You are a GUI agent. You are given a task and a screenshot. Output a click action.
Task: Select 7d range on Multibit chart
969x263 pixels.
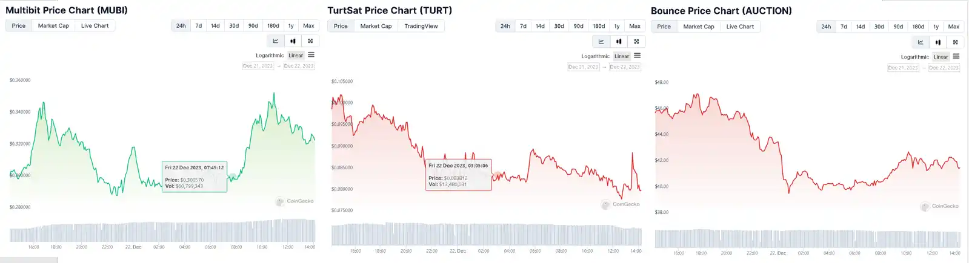tap(198, 26)
